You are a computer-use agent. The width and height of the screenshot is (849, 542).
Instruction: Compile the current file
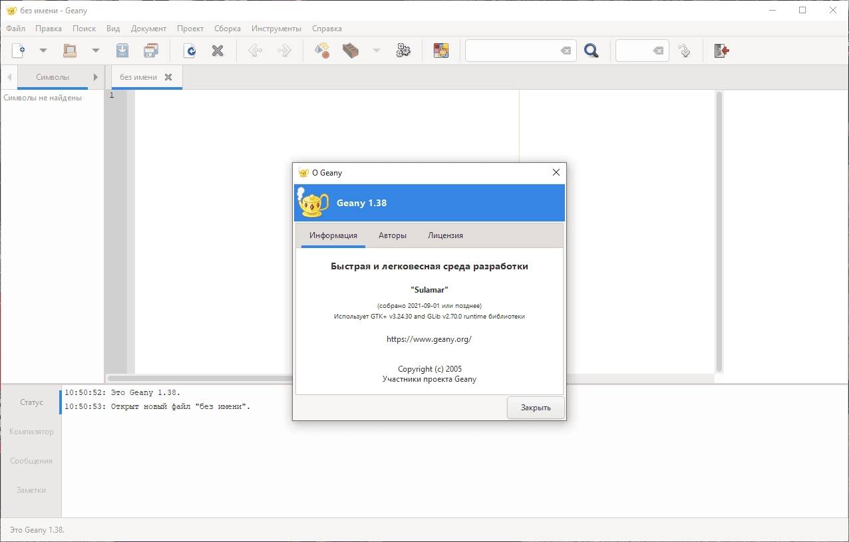pos(323,51)
